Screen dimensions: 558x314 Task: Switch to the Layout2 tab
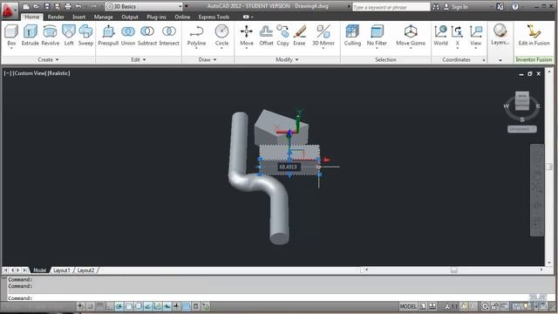click(85, 270)
